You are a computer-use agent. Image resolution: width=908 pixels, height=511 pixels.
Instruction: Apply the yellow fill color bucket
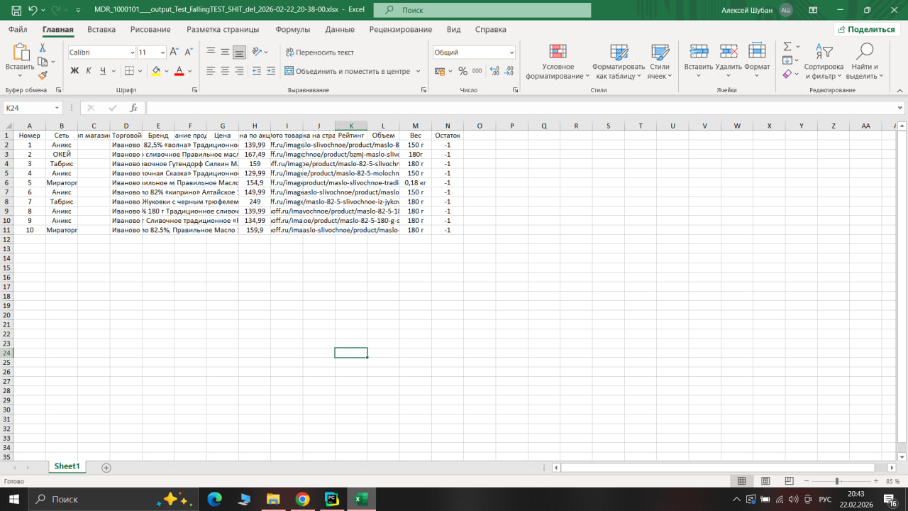click(x=156, y=71)
